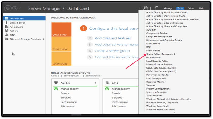Screen dimensions: 213x119
Task: Click the DNS tile icon
Action: click(107, 82)
